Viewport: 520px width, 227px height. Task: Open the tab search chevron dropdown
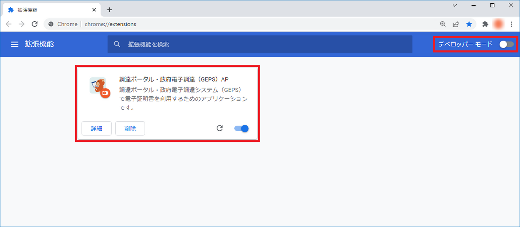(455, 5)
